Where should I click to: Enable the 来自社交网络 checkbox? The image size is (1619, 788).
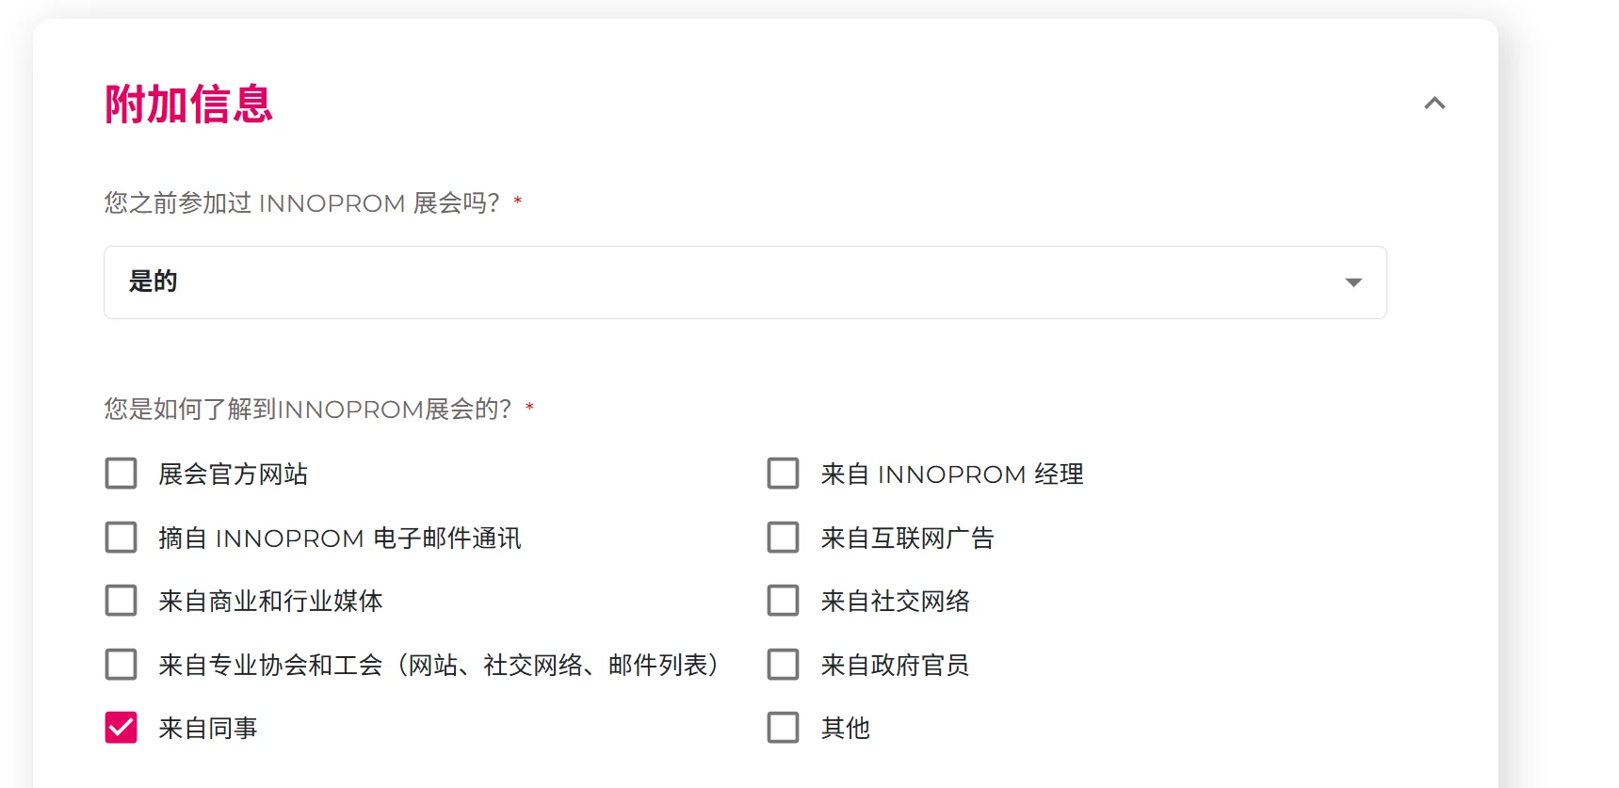pyautogui.click(x=783, y=601)
